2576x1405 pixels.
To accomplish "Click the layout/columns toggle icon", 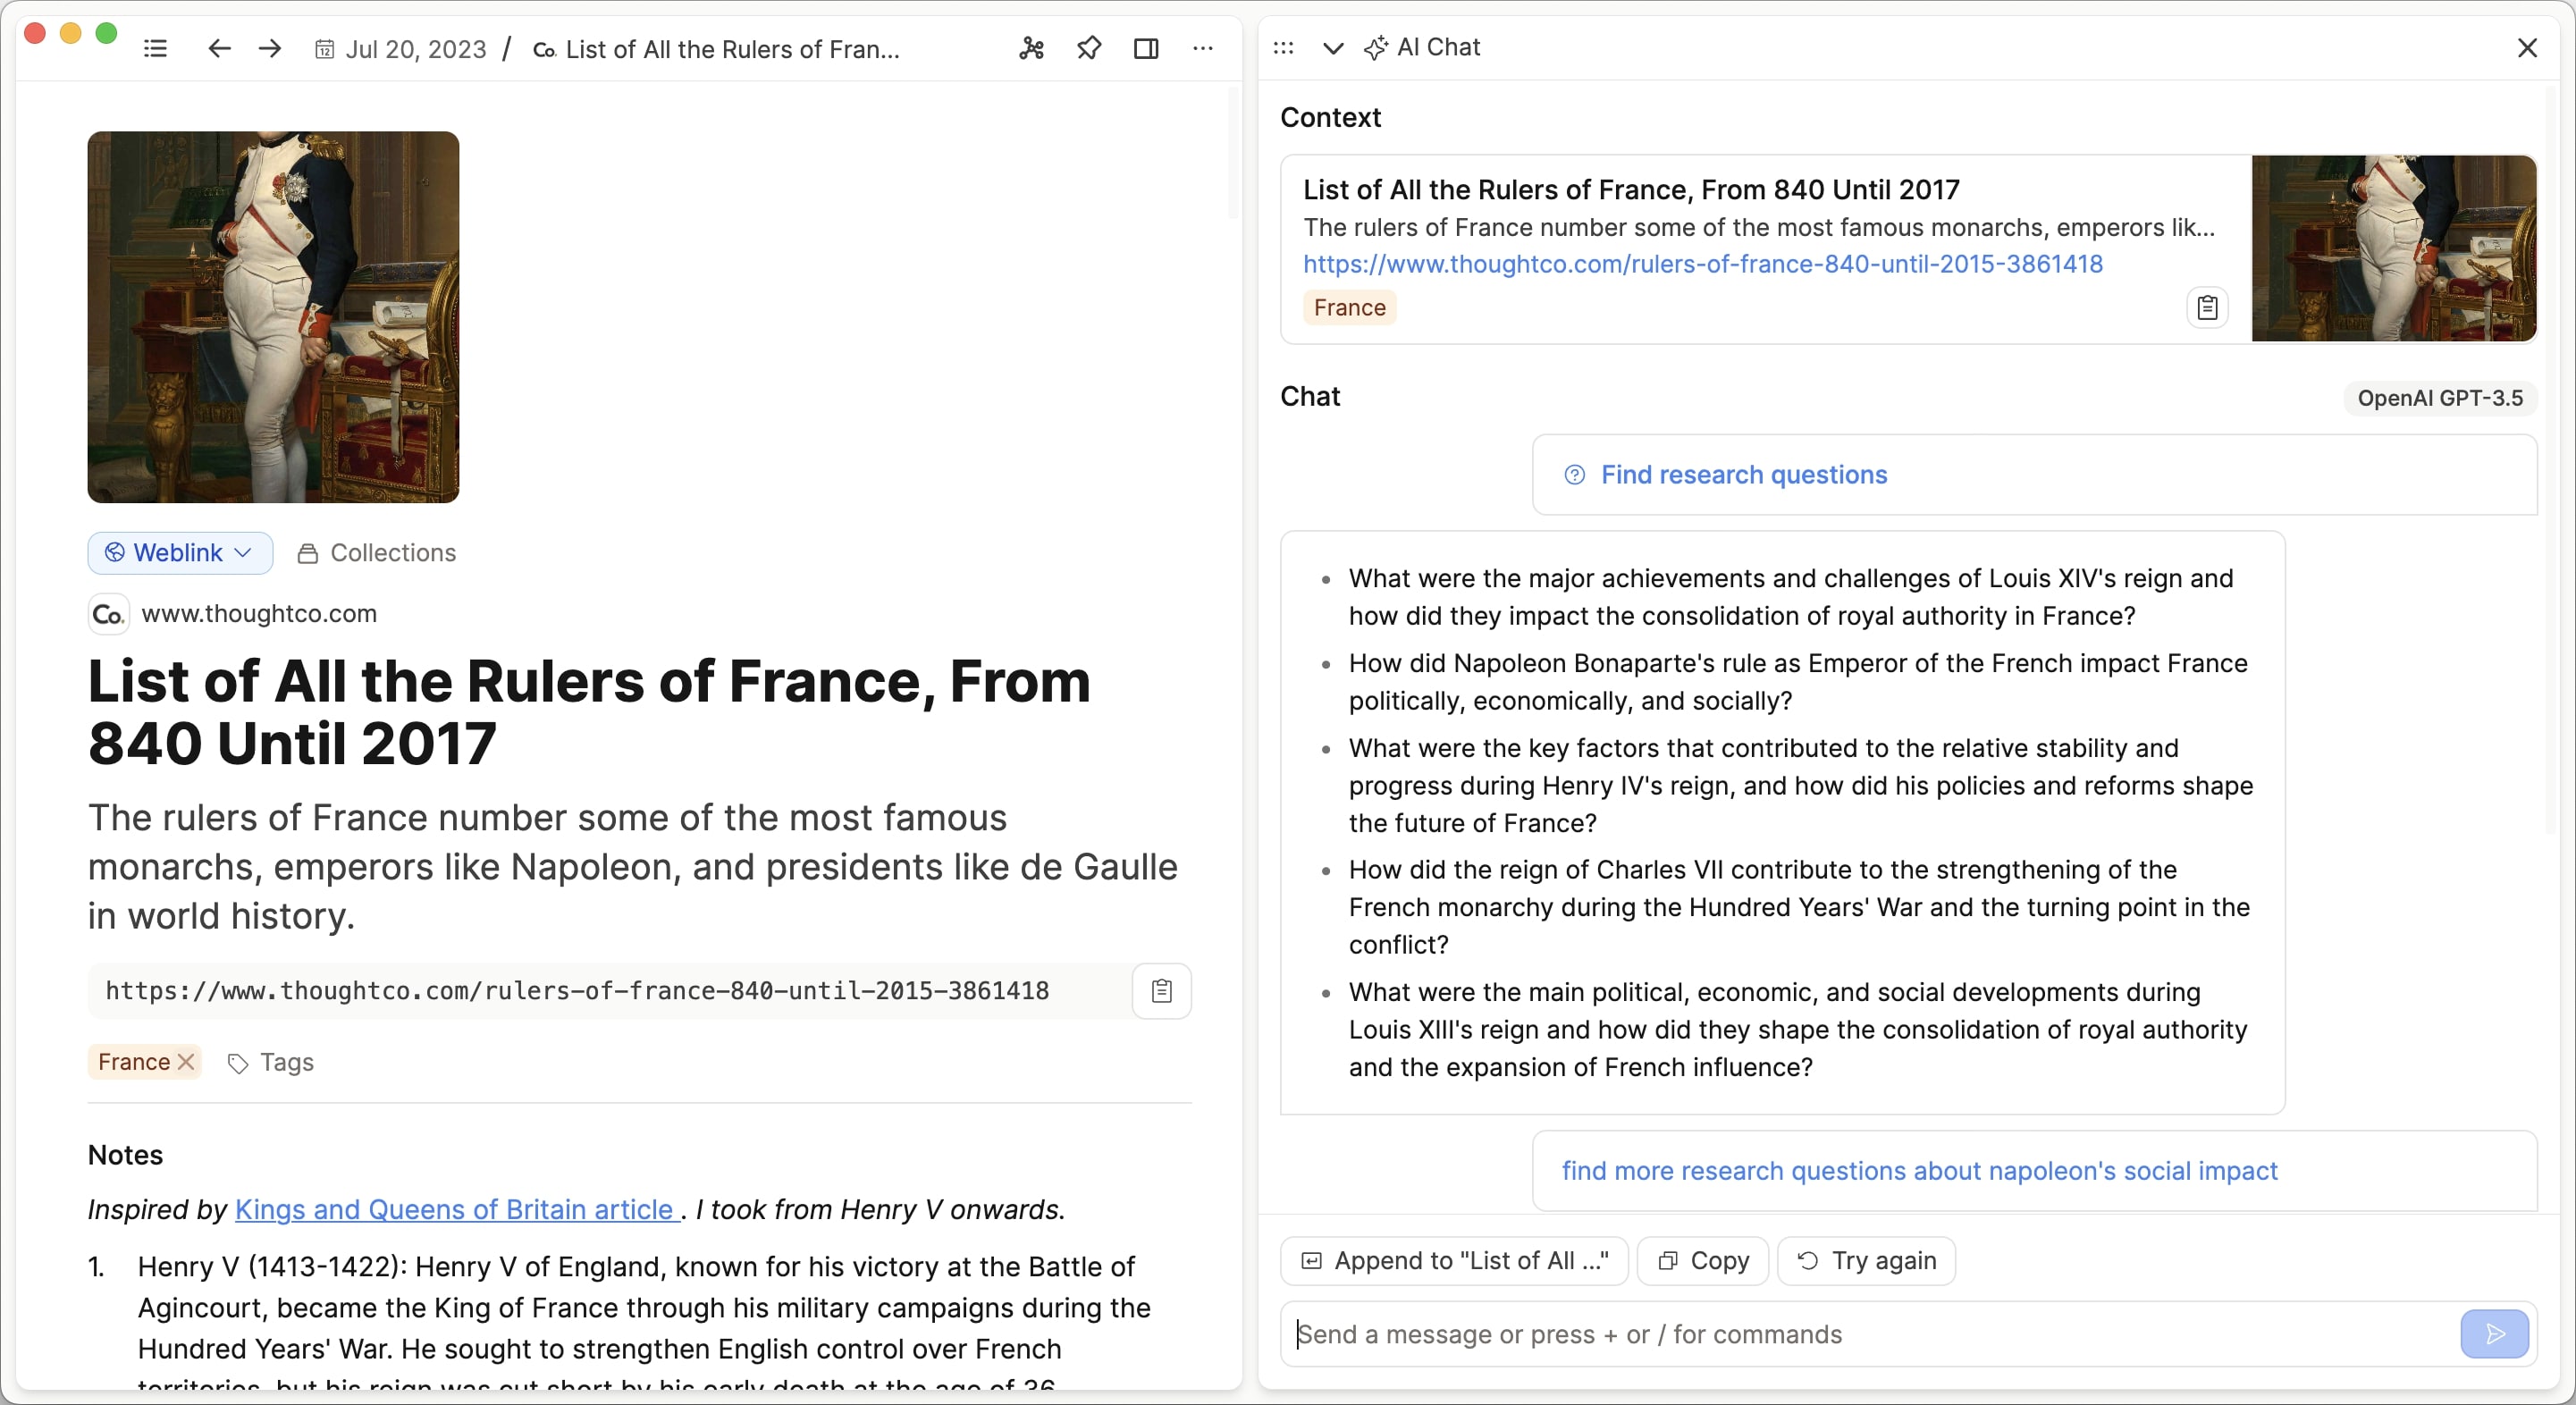I will coord(1147,48).
